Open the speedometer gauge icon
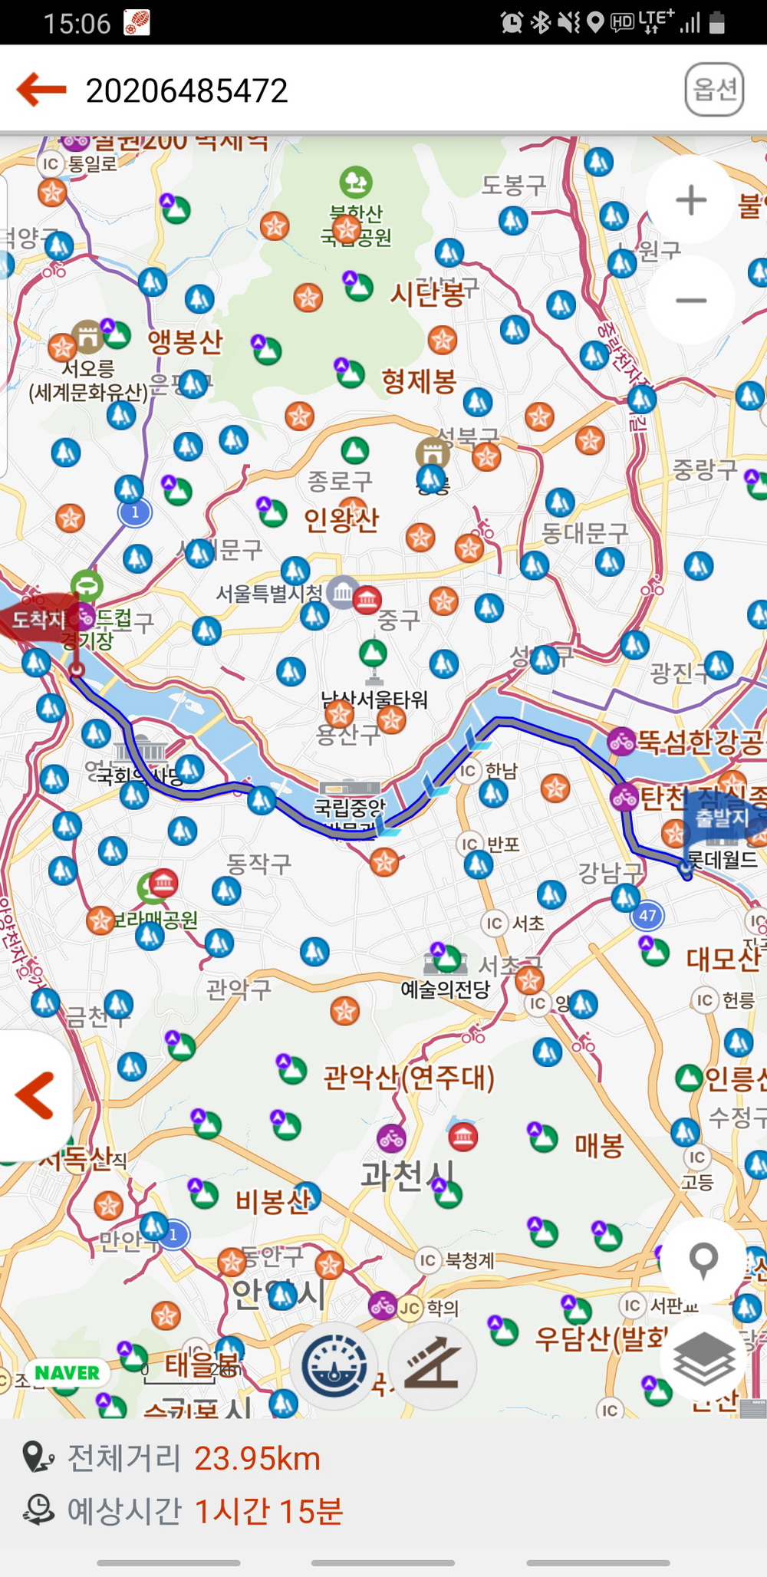 point(334,1366)
